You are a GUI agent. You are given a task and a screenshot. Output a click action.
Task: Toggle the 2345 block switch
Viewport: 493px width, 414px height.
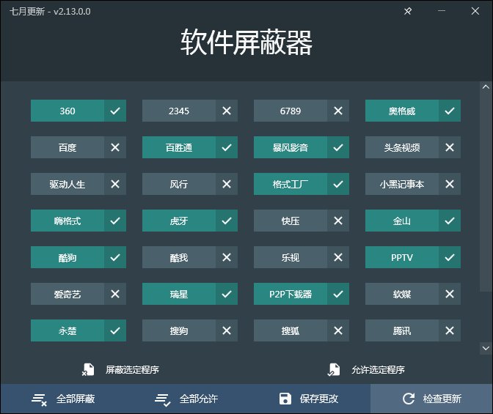click(x=190, y=111)
